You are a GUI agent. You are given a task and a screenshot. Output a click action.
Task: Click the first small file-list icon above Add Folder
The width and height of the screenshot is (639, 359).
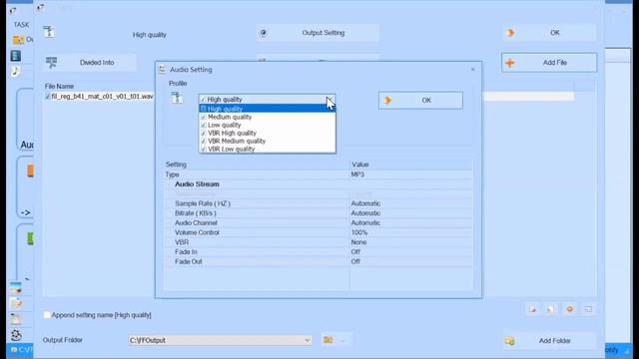click(532, 309)
